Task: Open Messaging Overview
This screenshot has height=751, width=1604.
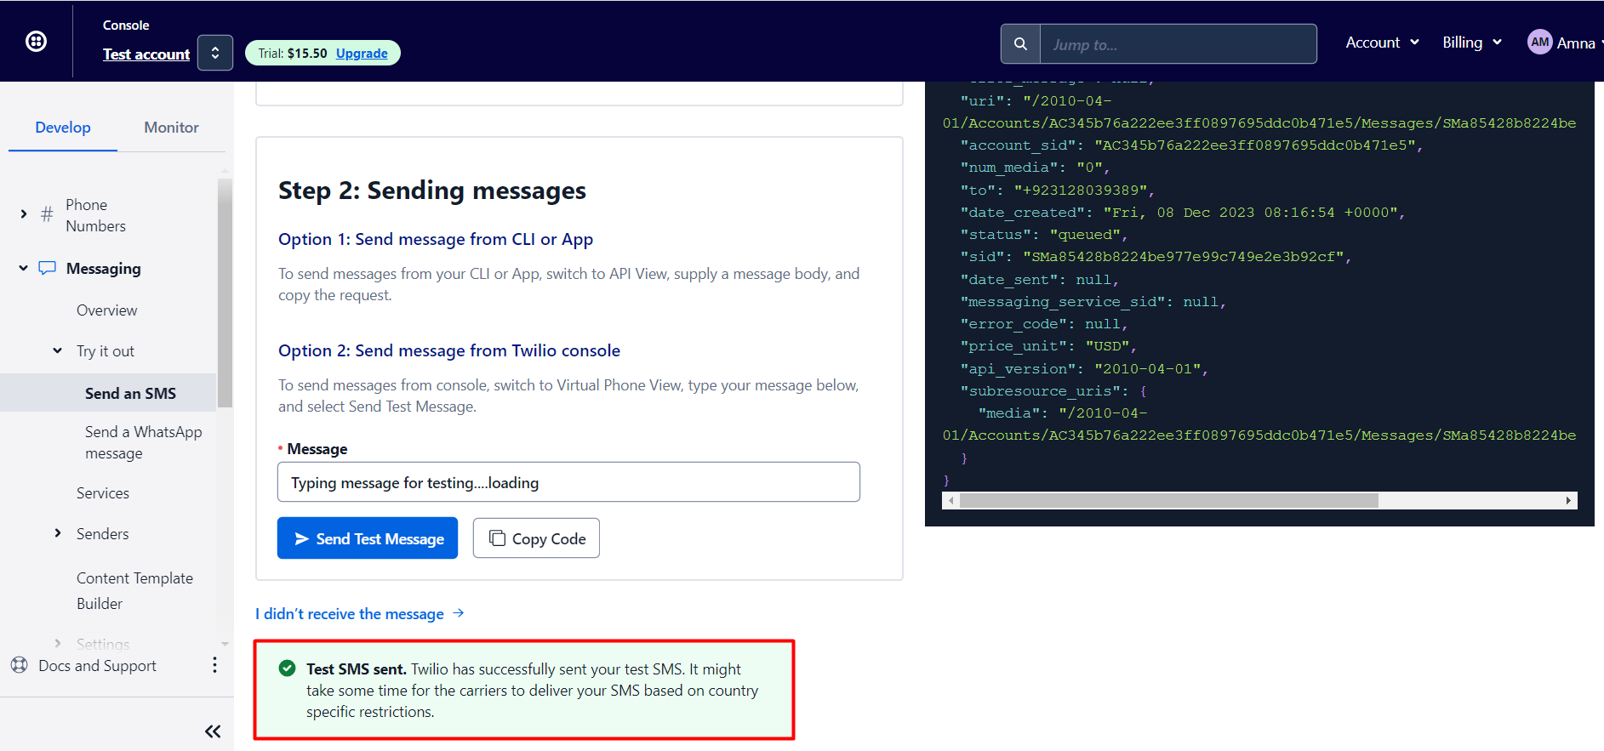Action: point(106,310)
